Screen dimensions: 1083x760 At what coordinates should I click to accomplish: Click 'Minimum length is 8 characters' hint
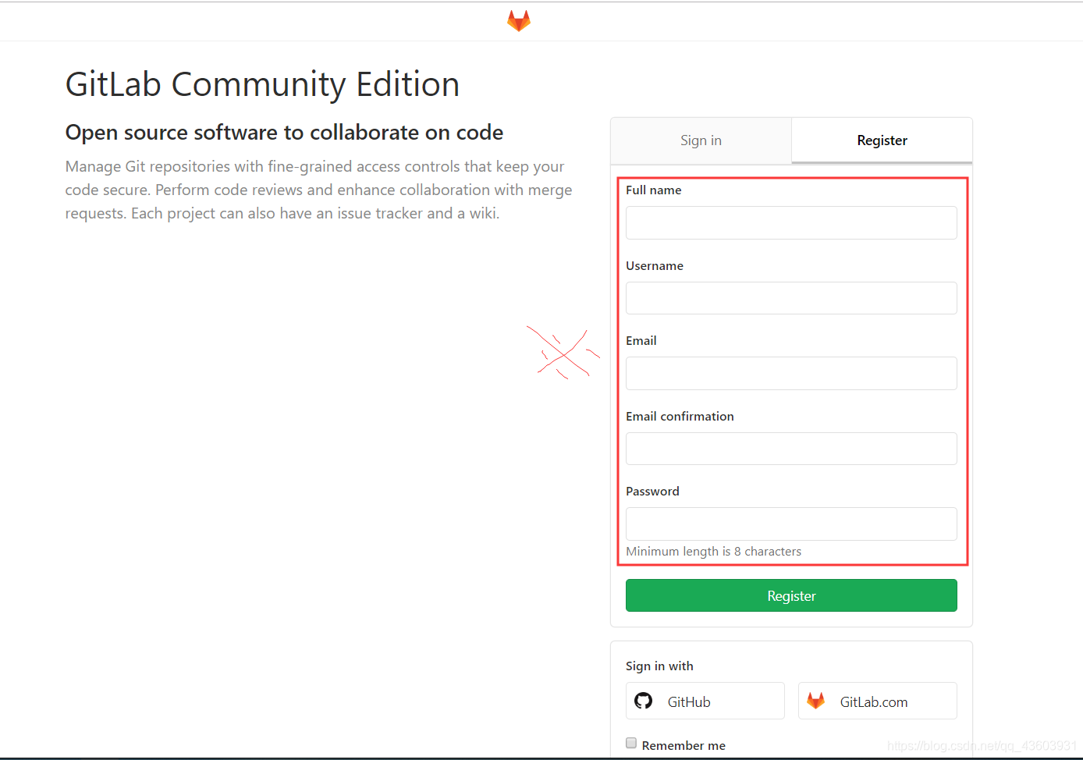tap(713, 552)
